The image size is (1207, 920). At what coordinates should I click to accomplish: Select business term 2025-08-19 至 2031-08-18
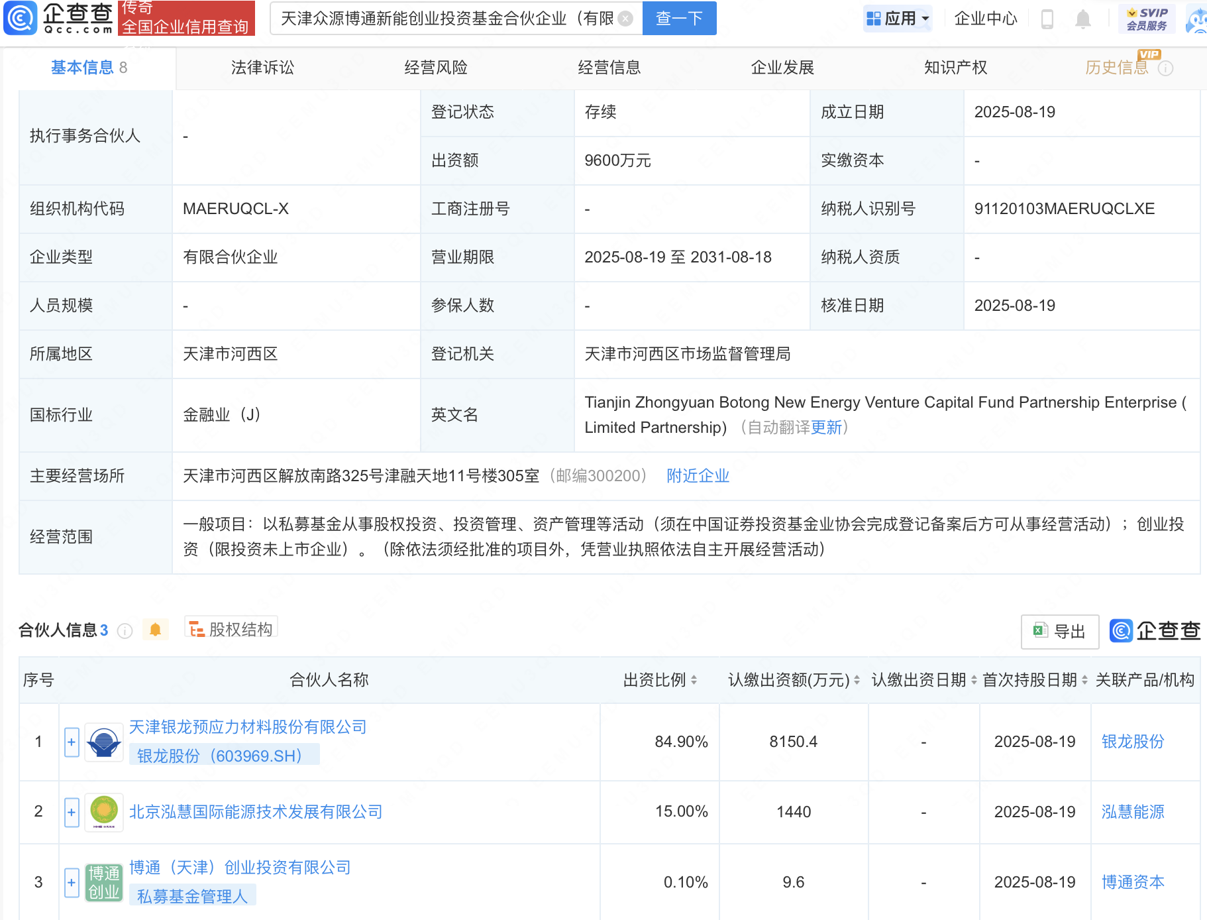coord(678,257)
